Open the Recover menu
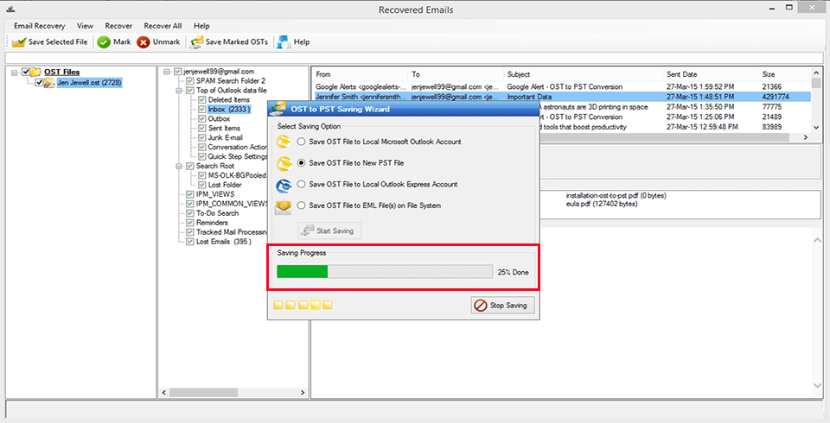This screenshot has height=423, width=830. [118, 25]
